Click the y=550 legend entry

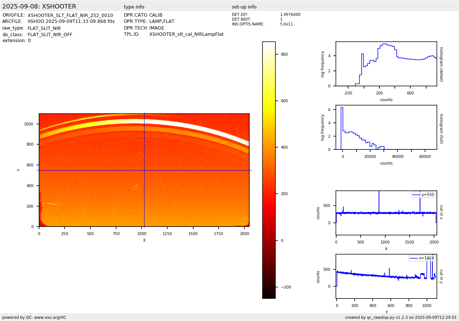coord(424,195)
